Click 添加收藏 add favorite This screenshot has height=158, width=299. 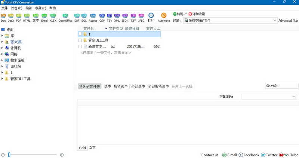click(x=197, y=14)
